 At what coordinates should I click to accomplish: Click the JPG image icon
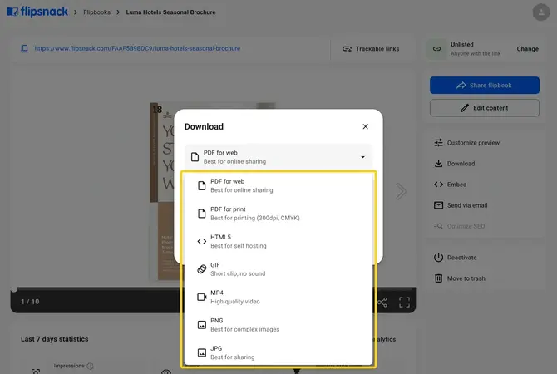point(202,352)
